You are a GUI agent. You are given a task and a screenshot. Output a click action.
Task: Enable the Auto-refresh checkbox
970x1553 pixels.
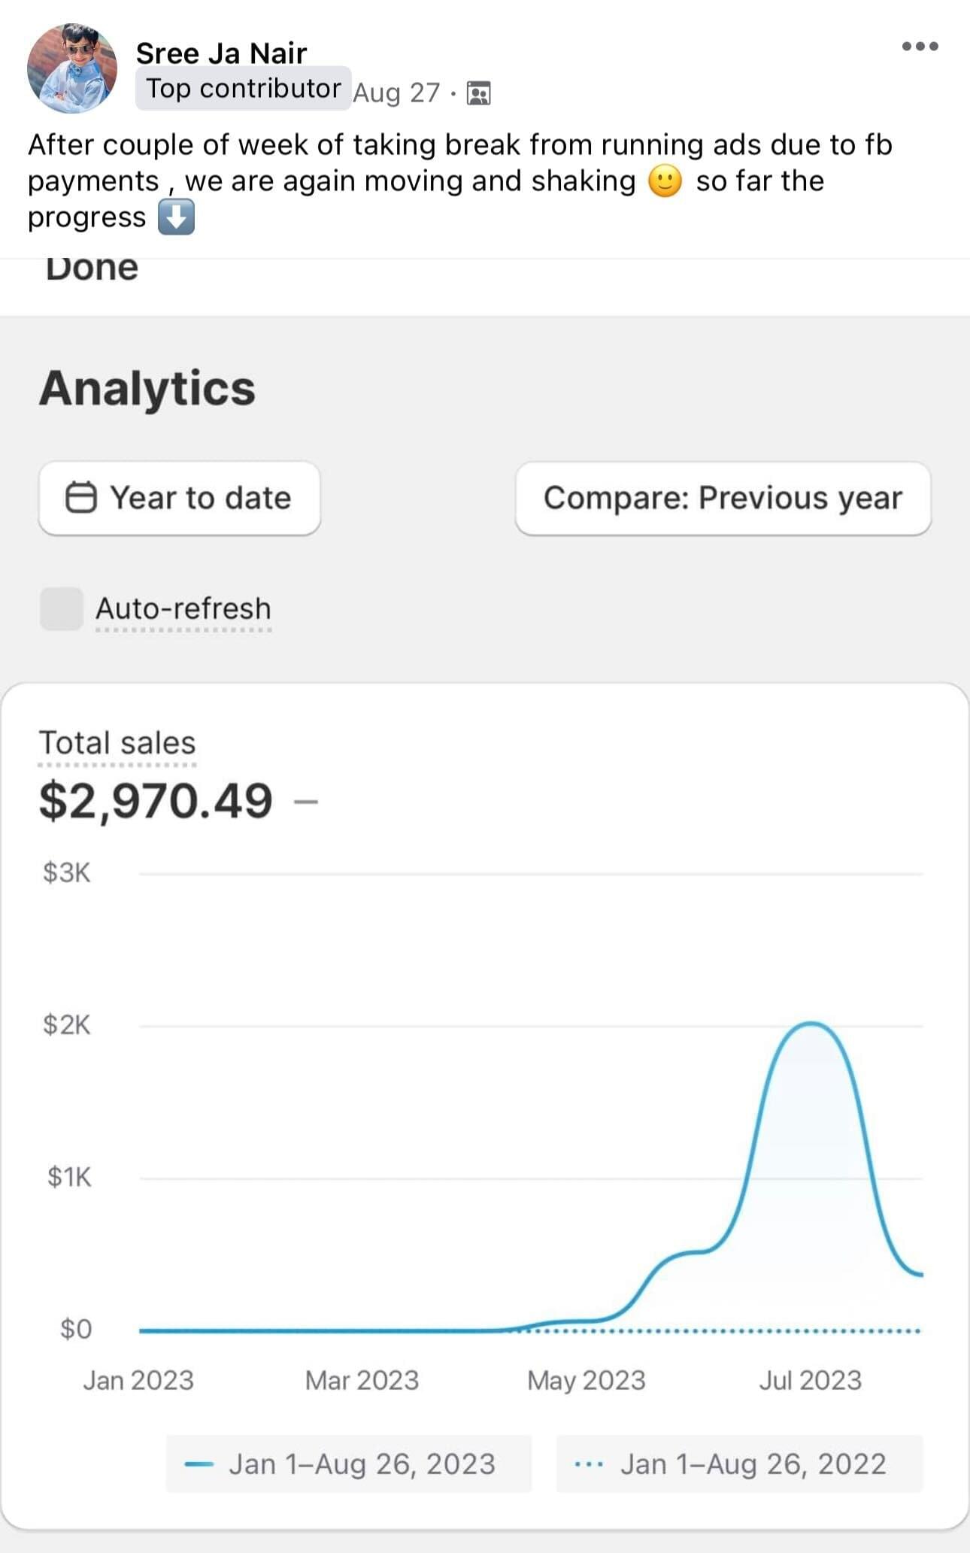[x=62, y=608]
